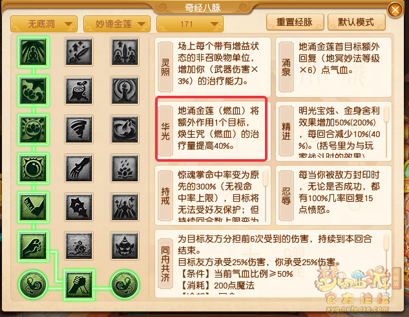Click the 同舟共济 description scrollbar
The image size is (409, 317).
click(386, 264)
